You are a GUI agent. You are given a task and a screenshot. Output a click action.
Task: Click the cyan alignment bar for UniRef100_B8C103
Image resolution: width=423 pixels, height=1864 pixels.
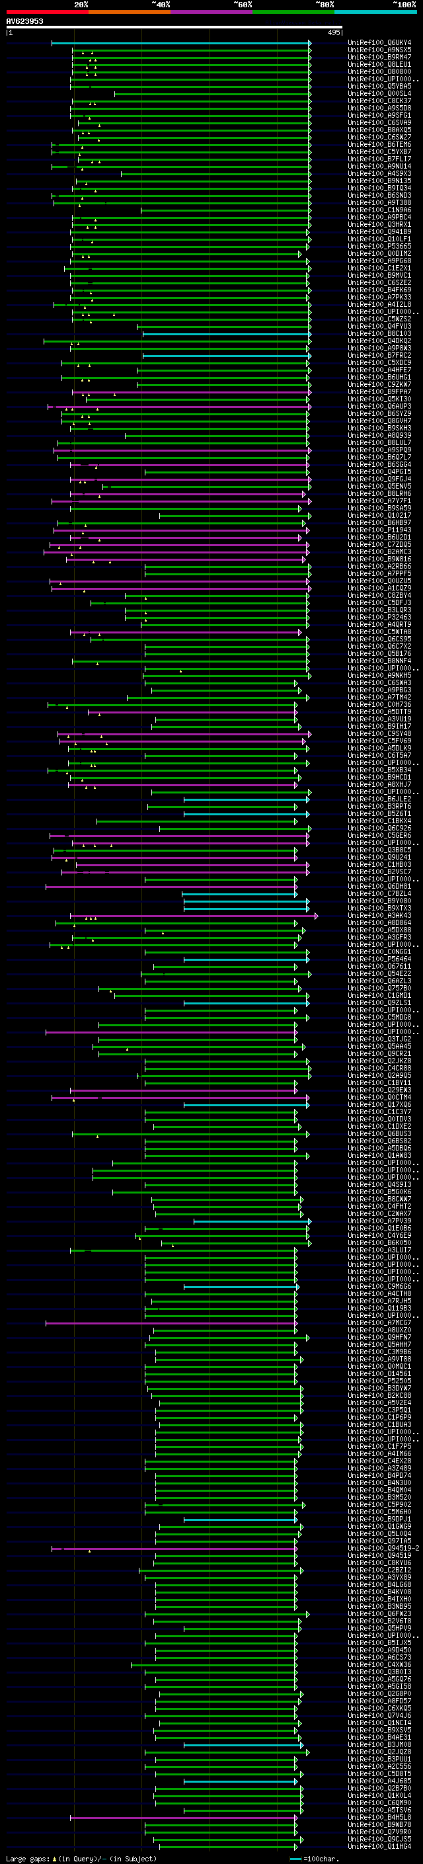[x=226, y=333]
